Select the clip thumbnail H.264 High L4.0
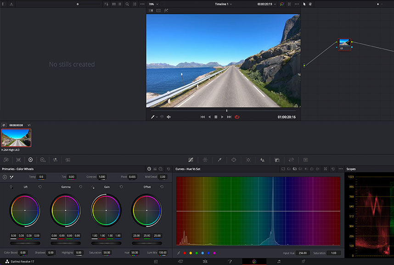Screen dimensions: 394x265 16,137
